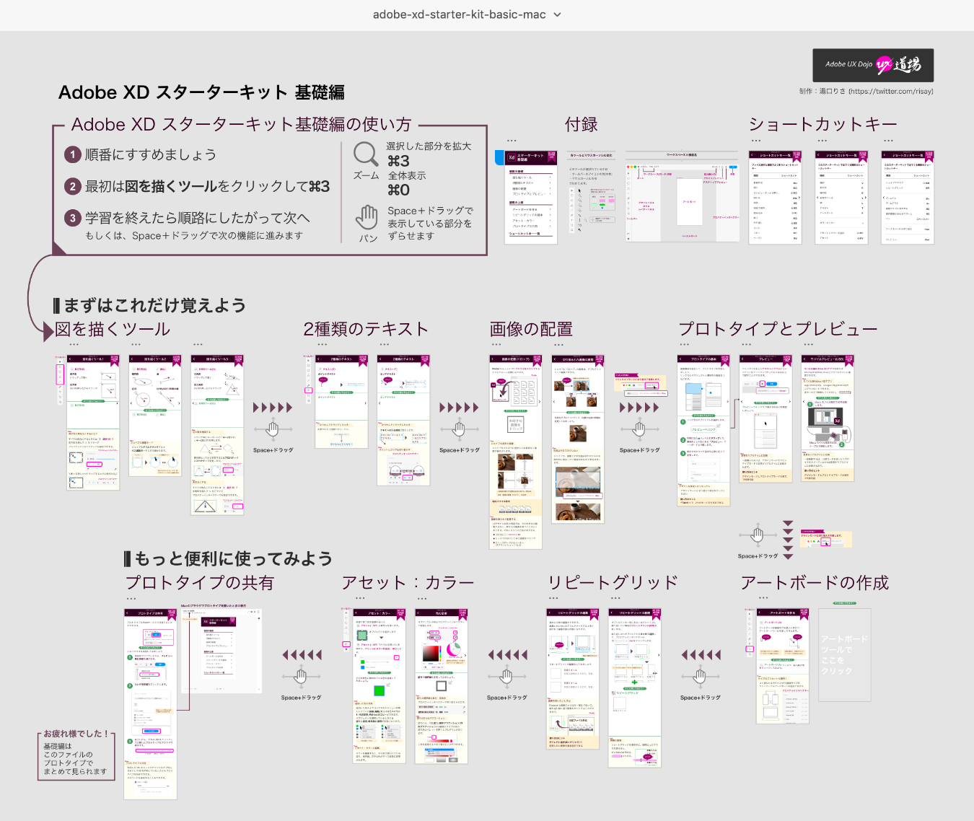Click the 付録 section heading

tap(582, 125)
